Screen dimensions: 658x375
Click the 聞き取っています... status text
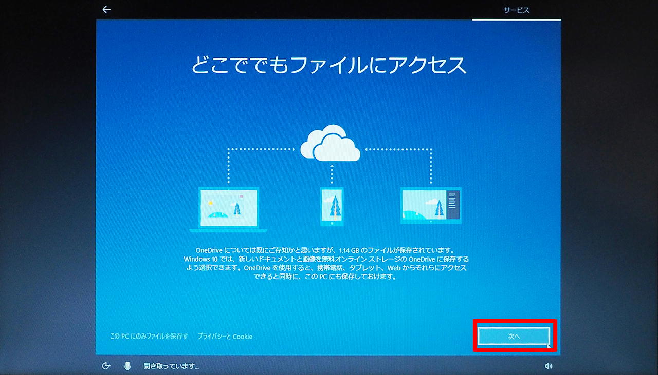[171, 366]
